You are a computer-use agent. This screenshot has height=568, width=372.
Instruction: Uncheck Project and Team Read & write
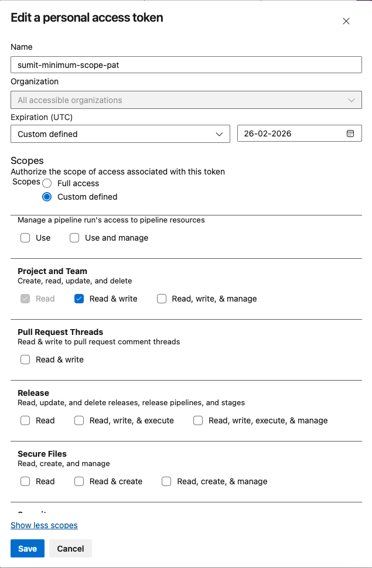click(79, 299)
